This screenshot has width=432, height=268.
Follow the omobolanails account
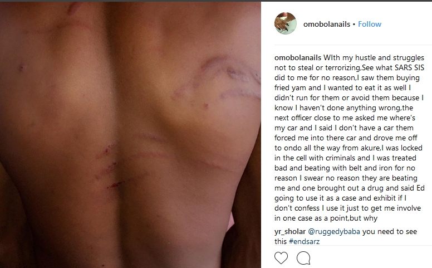370,25
